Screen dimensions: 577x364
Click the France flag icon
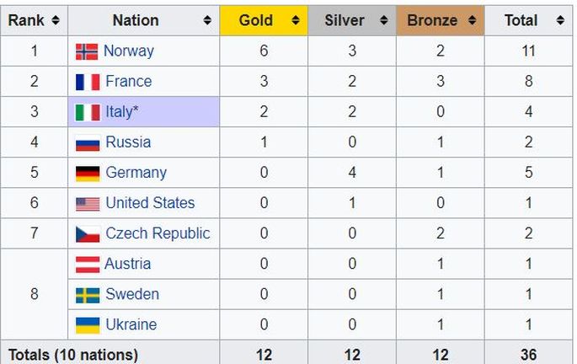[88, 82]
